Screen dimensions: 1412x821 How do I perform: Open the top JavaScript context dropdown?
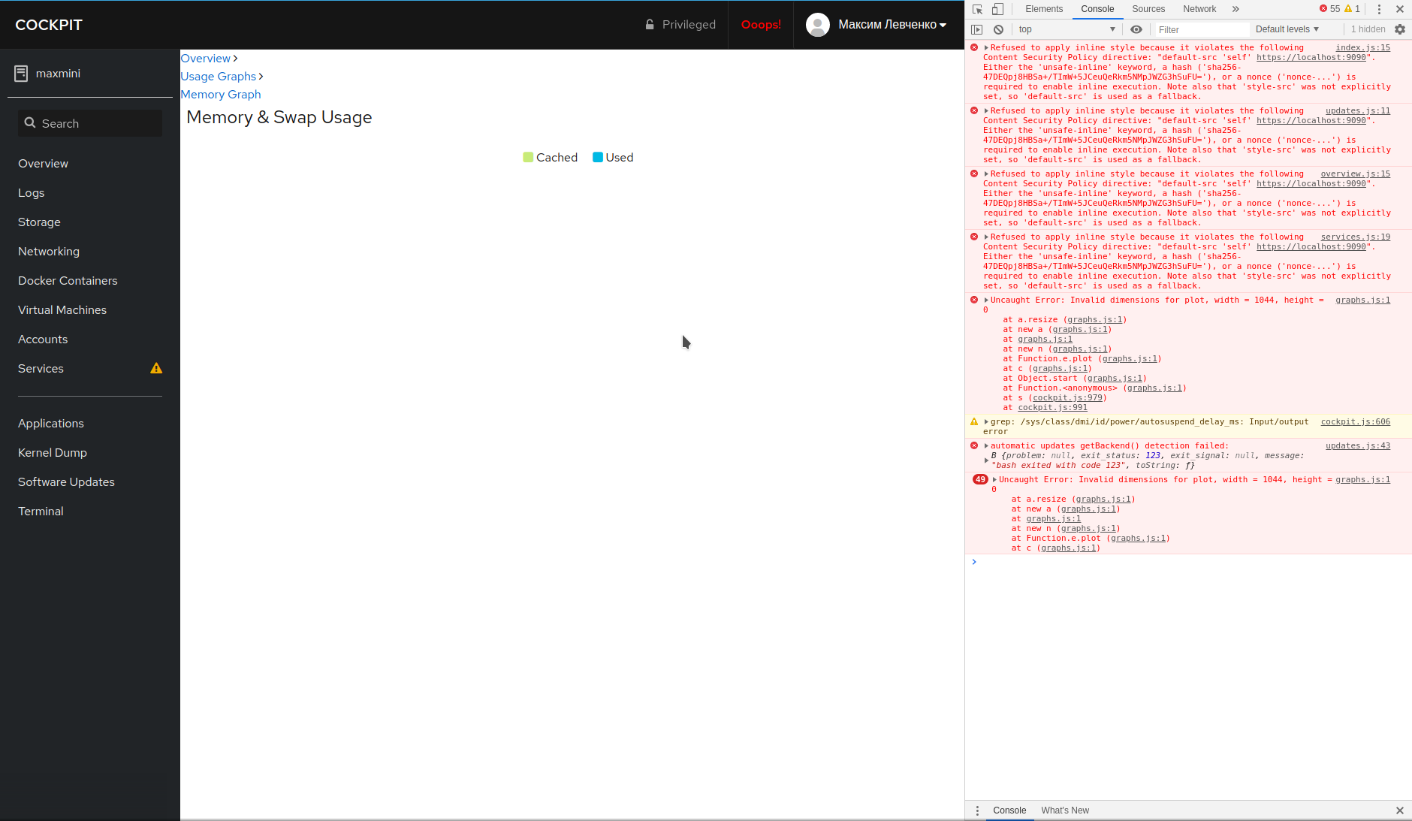(x=1067, y=29)
